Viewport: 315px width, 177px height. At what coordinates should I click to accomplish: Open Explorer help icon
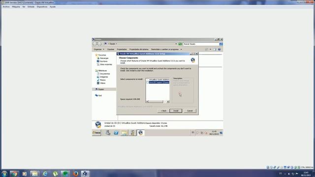220,49
